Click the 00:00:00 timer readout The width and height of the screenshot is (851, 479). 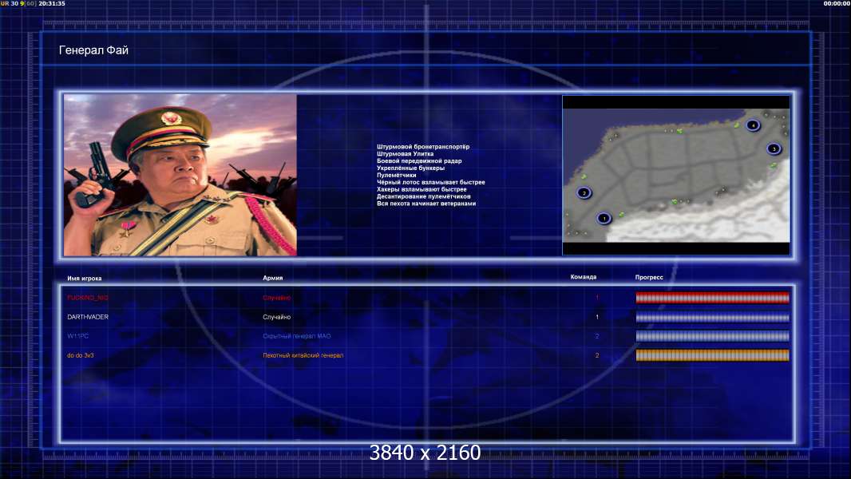[837, 3]
